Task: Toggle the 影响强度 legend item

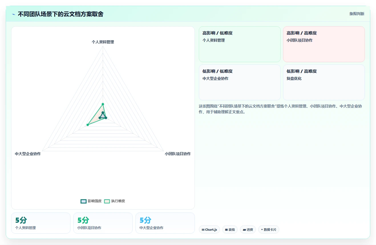Action: [91, 201]
